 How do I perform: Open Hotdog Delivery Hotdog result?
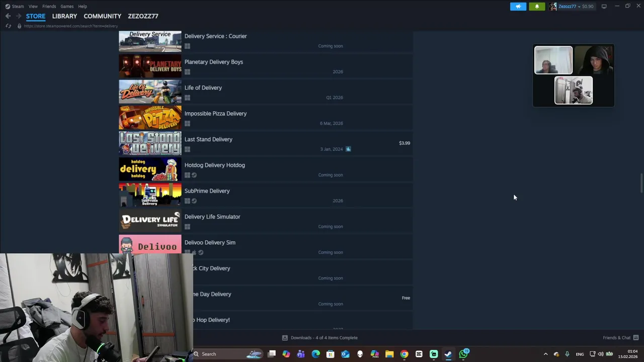[266, 169]
